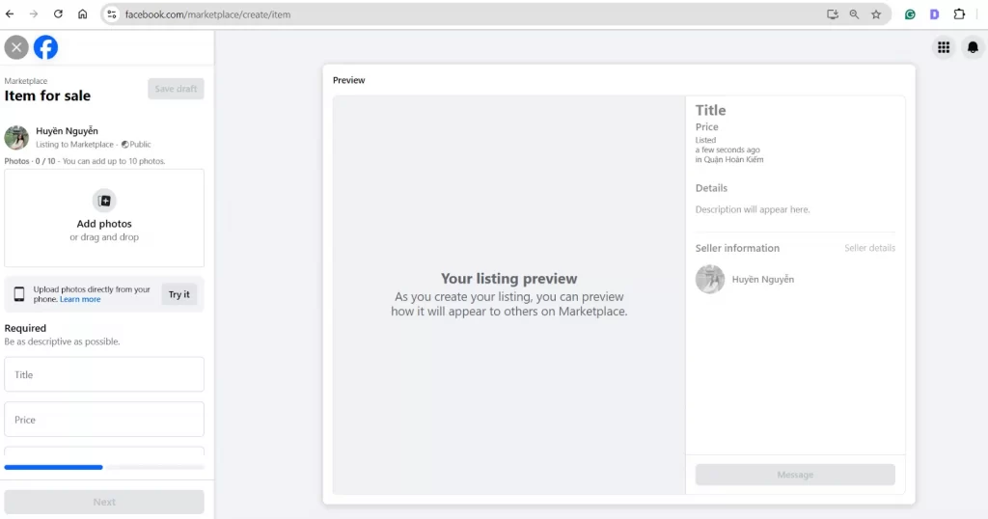
Task: Click seller name Huyền Nguyễn in preview
Action: [763, 279]
